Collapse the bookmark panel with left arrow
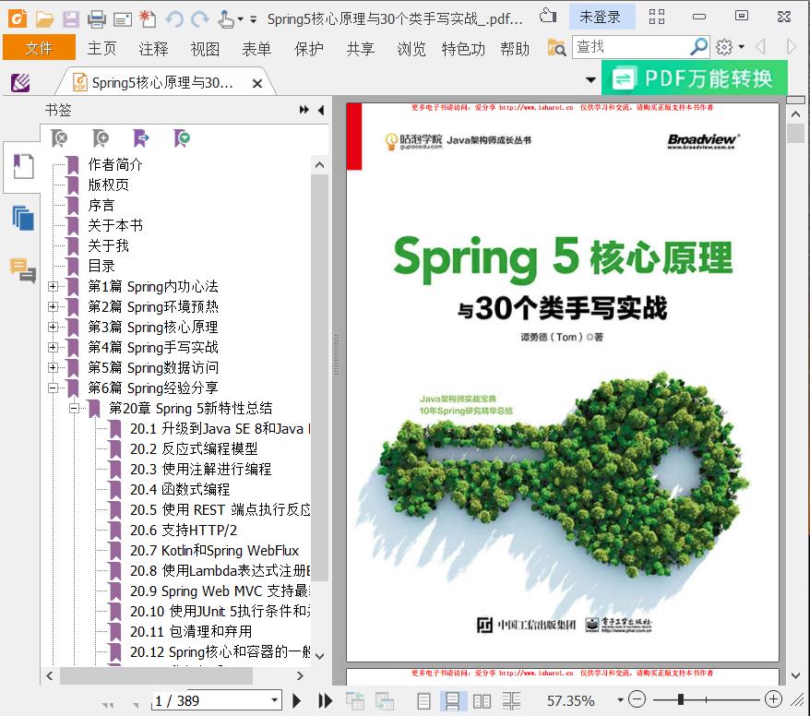The width and height of the screenshot is (810, 716). pyautogui.click(x=321, y=110)
